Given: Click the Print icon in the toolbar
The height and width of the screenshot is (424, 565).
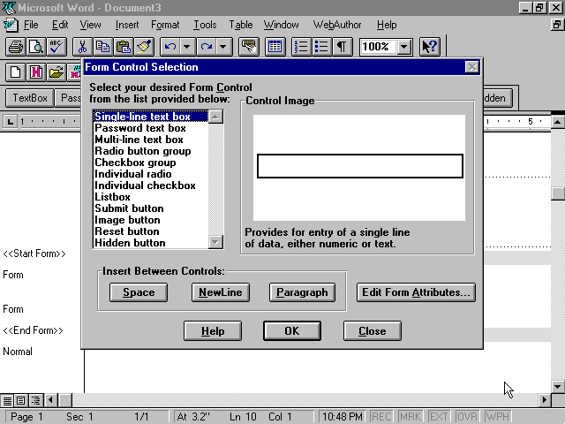Looking at the screenshot, I should point(15,47).
